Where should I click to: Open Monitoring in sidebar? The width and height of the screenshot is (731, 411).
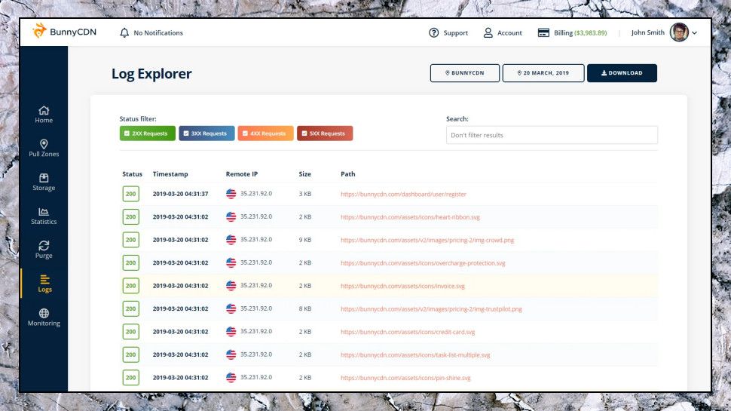click(44, 317)
